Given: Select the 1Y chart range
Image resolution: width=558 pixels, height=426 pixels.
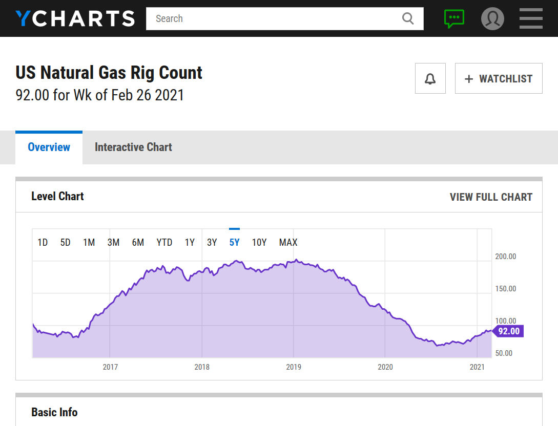Looking at the screenshot, I should tap(190, 243).
